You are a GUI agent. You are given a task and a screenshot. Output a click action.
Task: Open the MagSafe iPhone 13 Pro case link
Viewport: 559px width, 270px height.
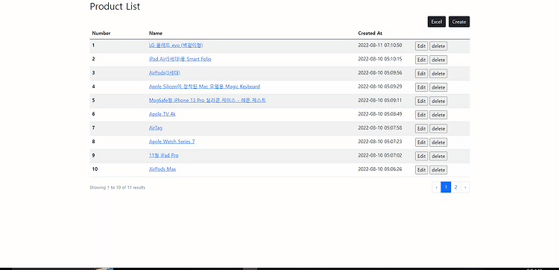click(207, 100)
